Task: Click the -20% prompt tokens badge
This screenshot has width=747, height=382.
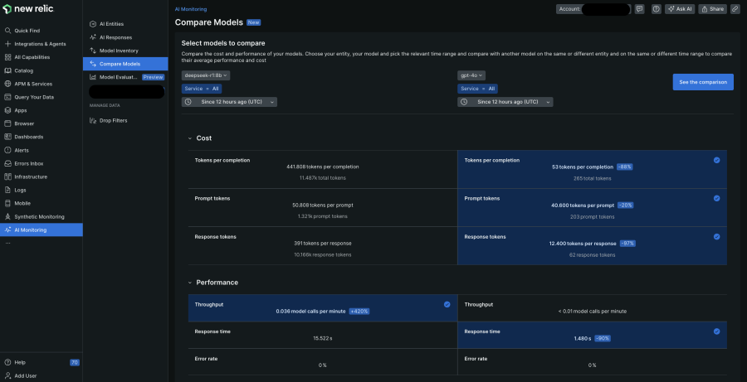Action: pos(625,205)
